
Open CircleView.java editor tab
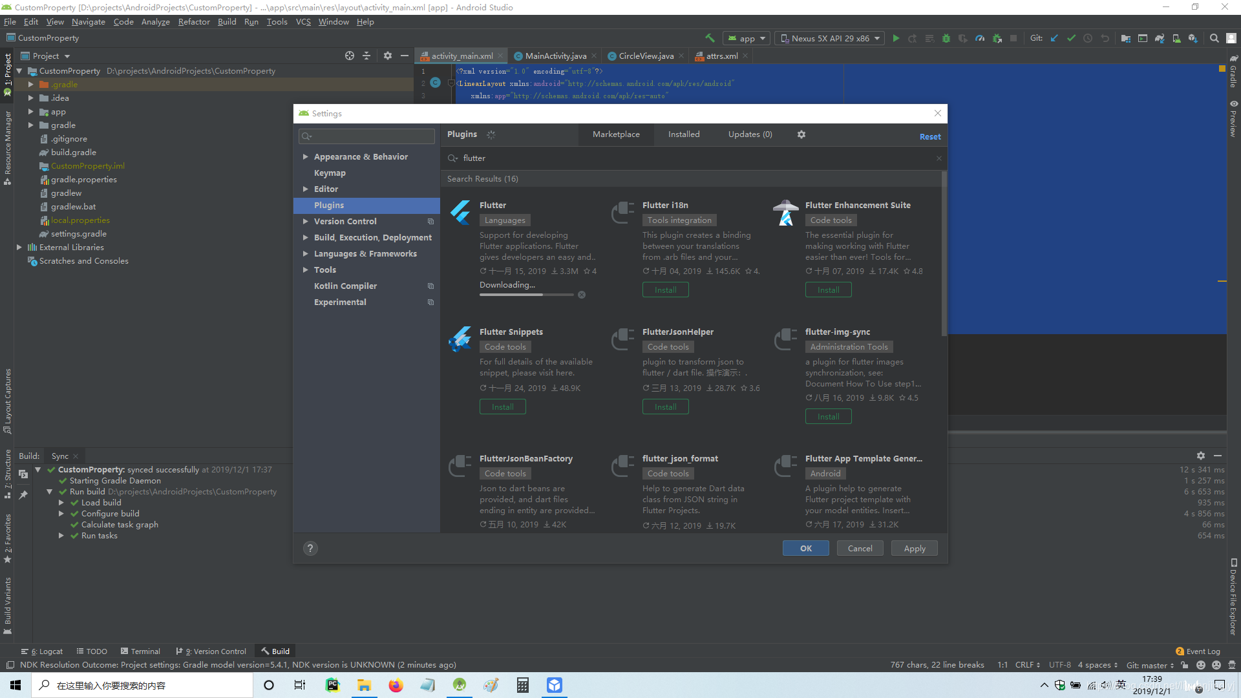point(646,56)
